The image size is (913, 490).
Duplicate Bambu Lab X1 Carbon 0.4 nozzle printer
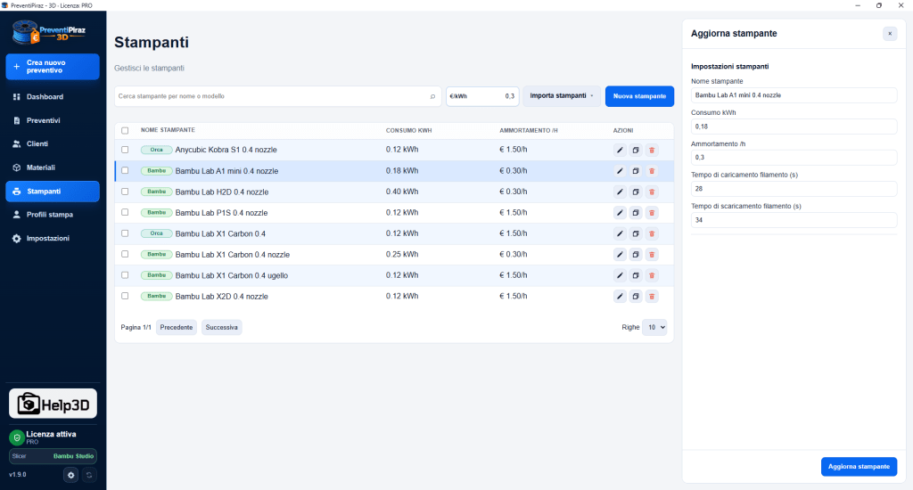click(x=636, y=255)
